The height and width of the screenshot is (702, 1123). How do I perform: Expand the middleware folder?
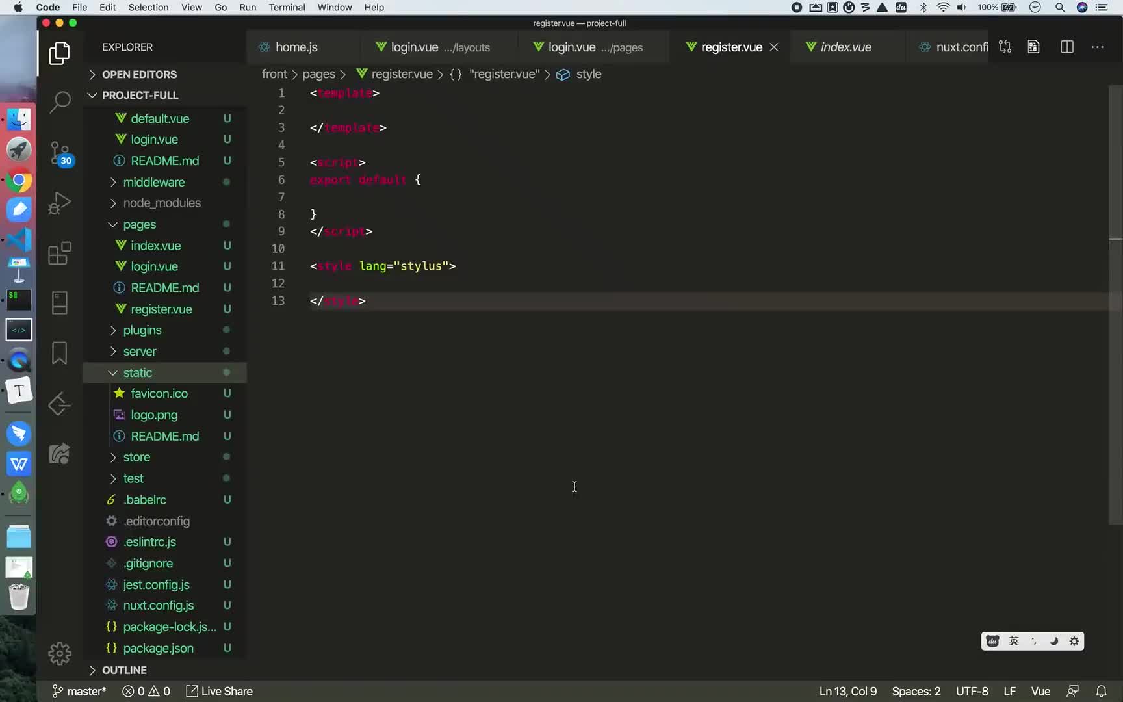(x=154, y=182)
